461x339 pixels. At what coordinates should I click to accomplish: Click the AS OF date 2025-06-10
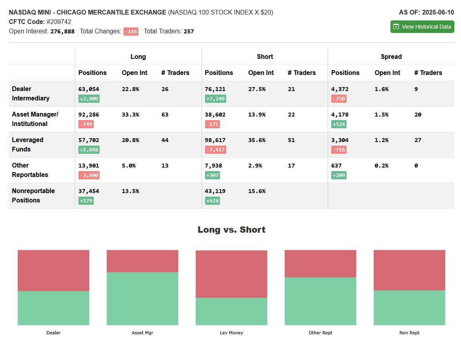coord(438,13)
